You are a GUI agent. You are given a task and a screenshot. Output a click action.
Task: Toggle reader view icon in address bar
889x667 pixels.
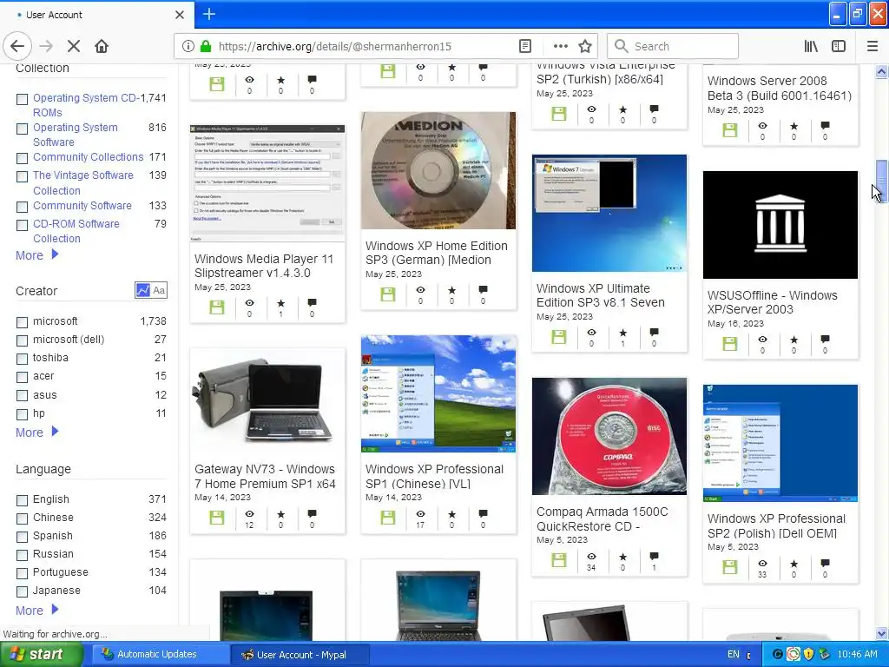point(525,46)
